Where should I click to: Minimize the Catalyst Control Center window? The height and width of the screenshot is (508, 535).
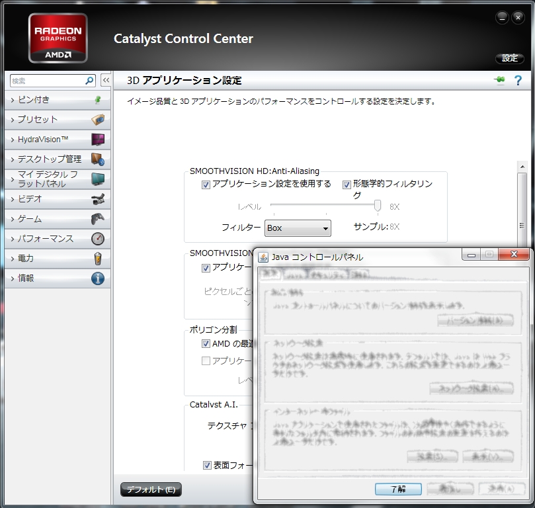502,18
